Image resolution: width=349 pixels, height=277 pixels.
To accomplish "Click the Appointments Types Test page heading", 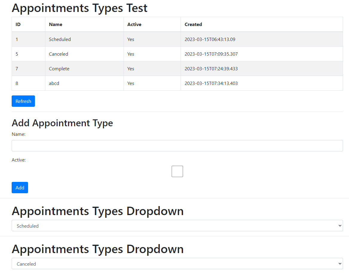I will coord(79,8).
